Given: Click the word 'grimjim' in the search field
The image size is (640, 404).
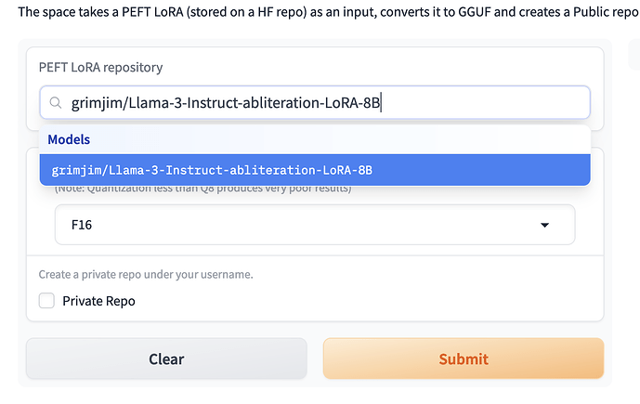Looking at the screenshot, I should [x=95, y=103].
